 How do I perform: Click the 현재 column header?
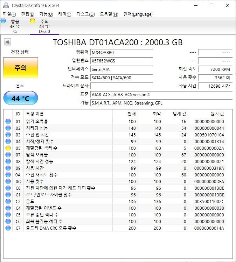125,114
